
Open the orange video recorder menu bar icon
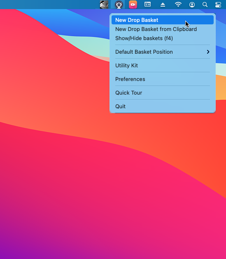tap(133, 5)
